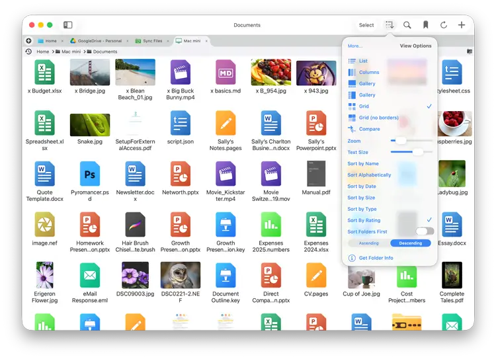The width and height of the screenshot is (496, 359).
Task: Add a new tab with plus circle
Action: (28, 41)
